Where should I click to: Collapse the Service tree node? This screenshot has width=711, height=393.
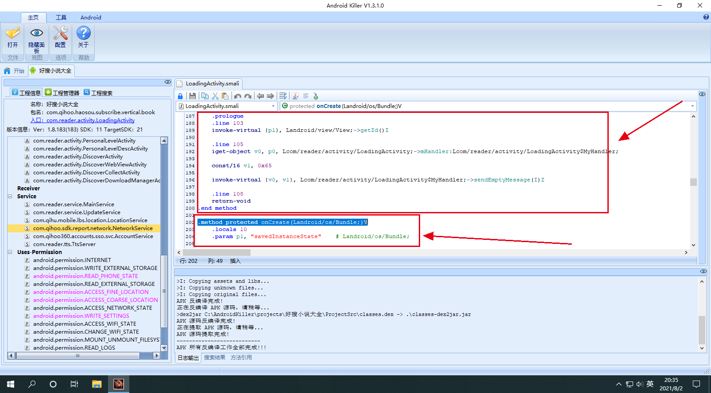pos(10,196)
